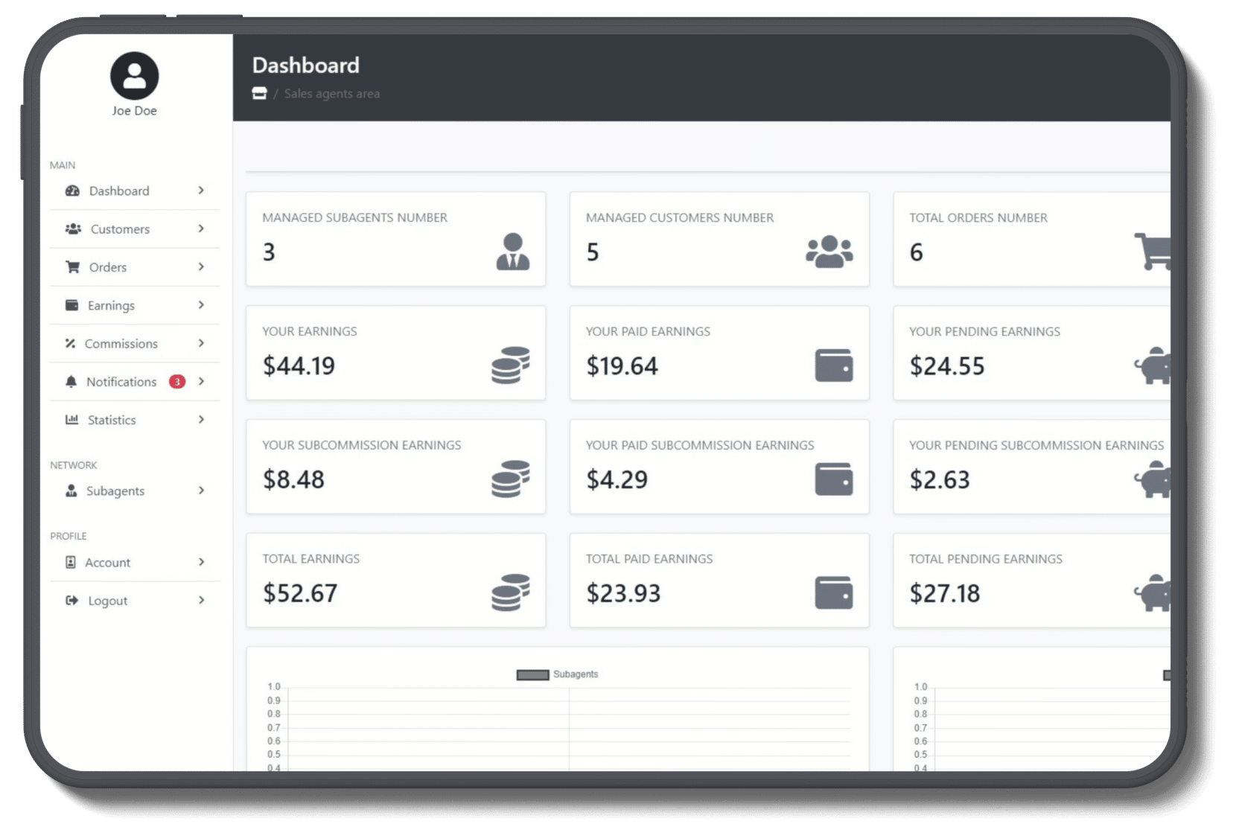Click the Logout link
Viewport: 1239px width, 824px height.
click(107, 601)
